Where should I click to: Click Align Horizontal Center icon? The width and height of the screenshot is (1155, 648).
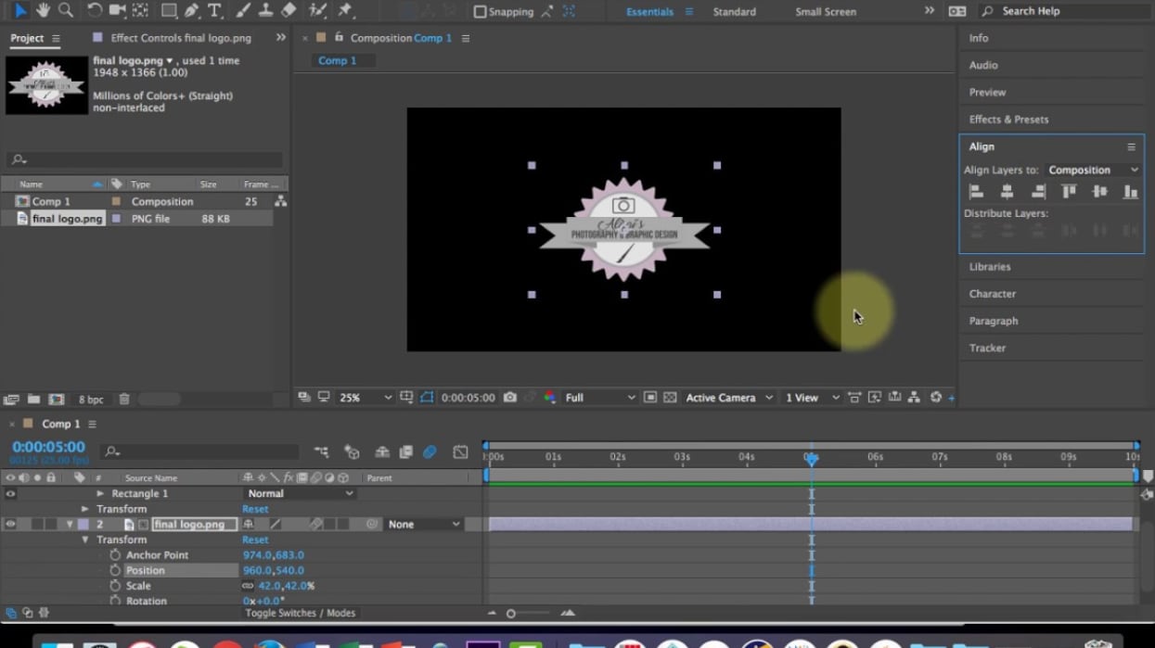tap(1007, 192)
